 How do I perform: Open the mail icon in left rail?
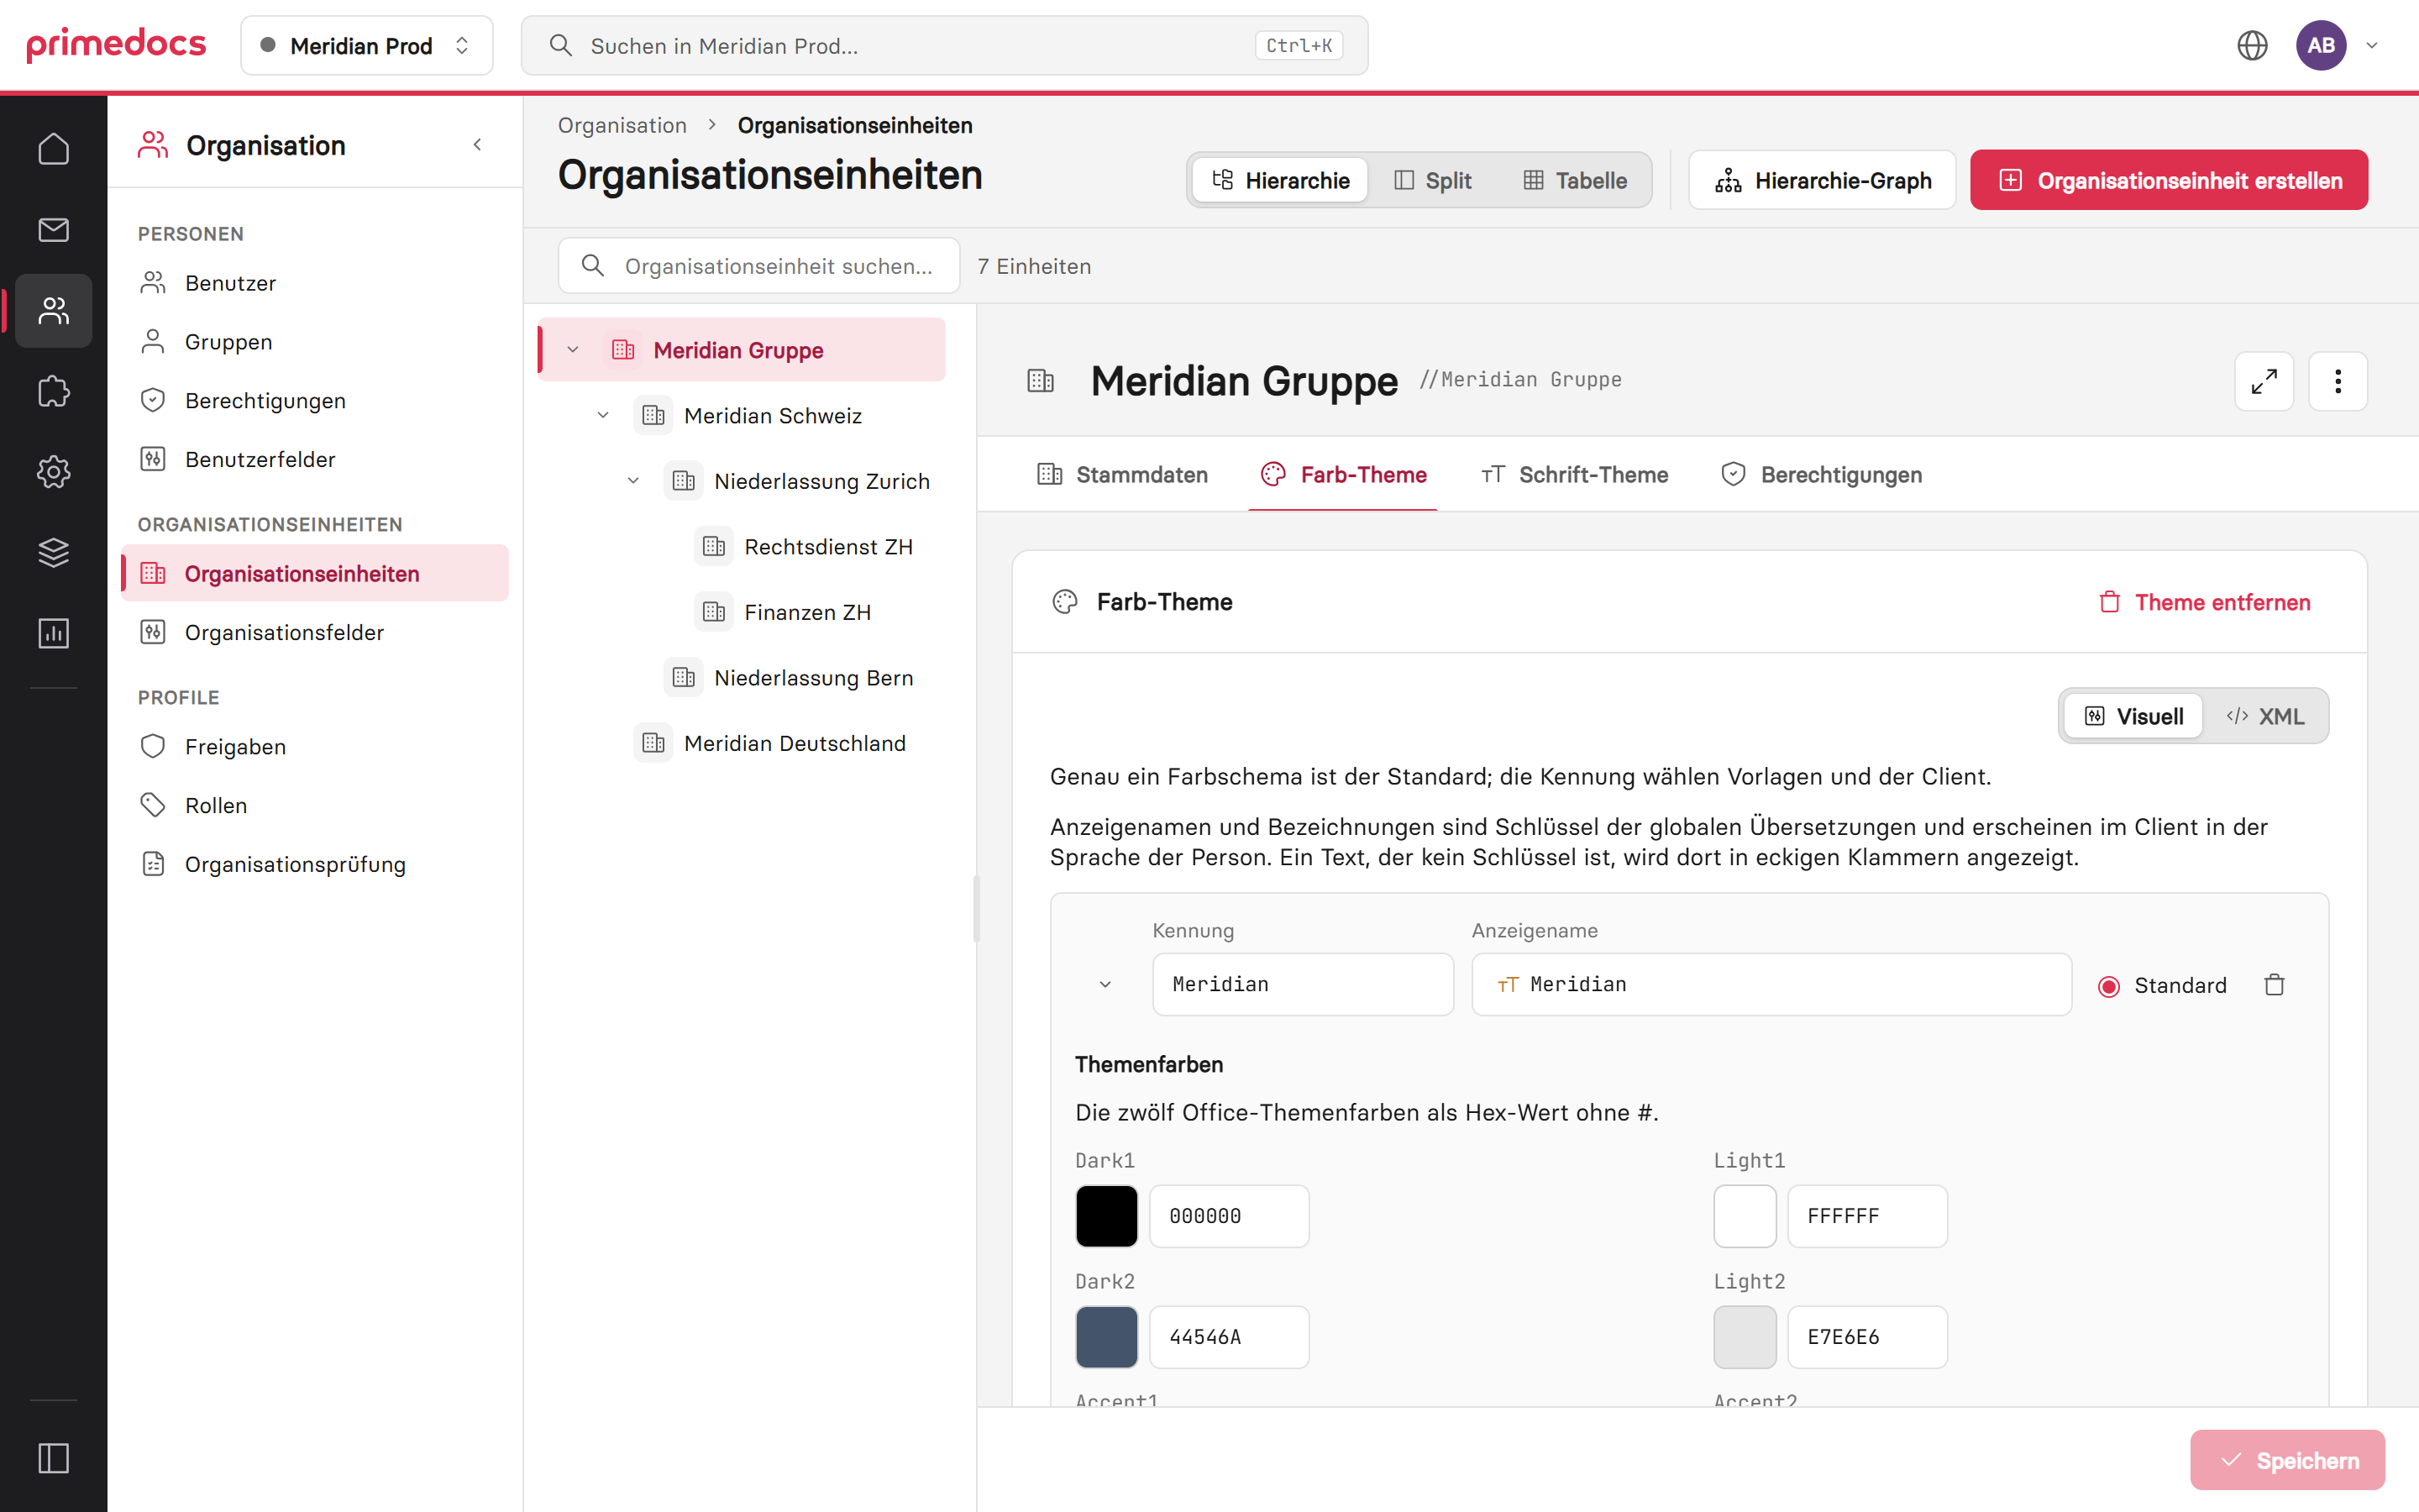pos(53,230)
